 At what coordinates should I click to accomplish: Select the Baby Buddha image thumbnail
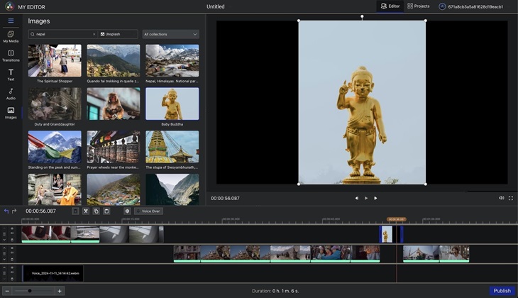click(x=172, y=104)
